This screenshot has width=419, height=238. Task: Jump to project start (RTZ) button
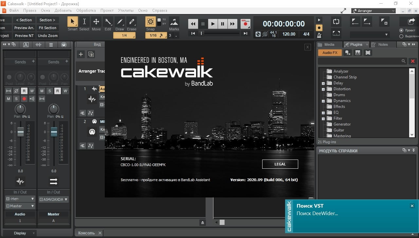(x=193, y=33)
